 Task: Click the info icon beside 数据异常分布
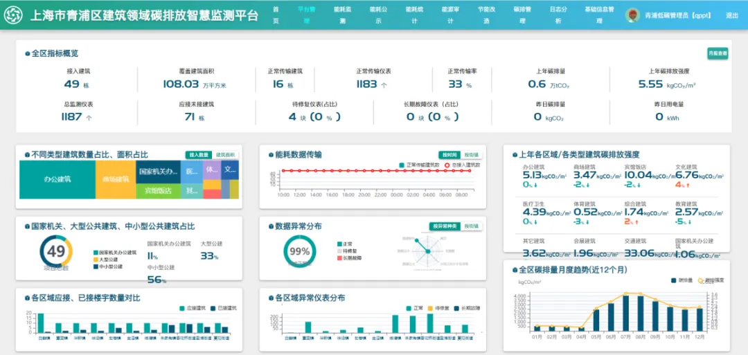pyautogui.click(x=270, y=226)
